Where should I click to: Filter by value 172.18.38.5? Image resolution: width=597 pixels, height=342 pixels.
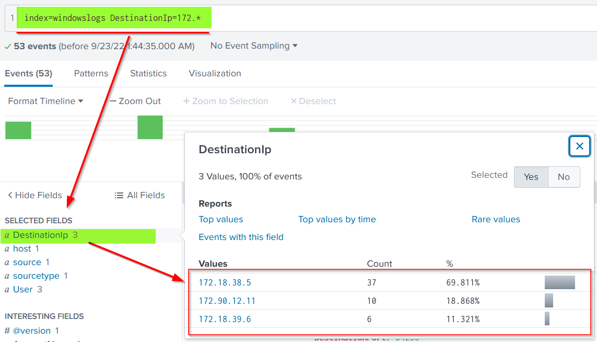(x=225, y=282)
